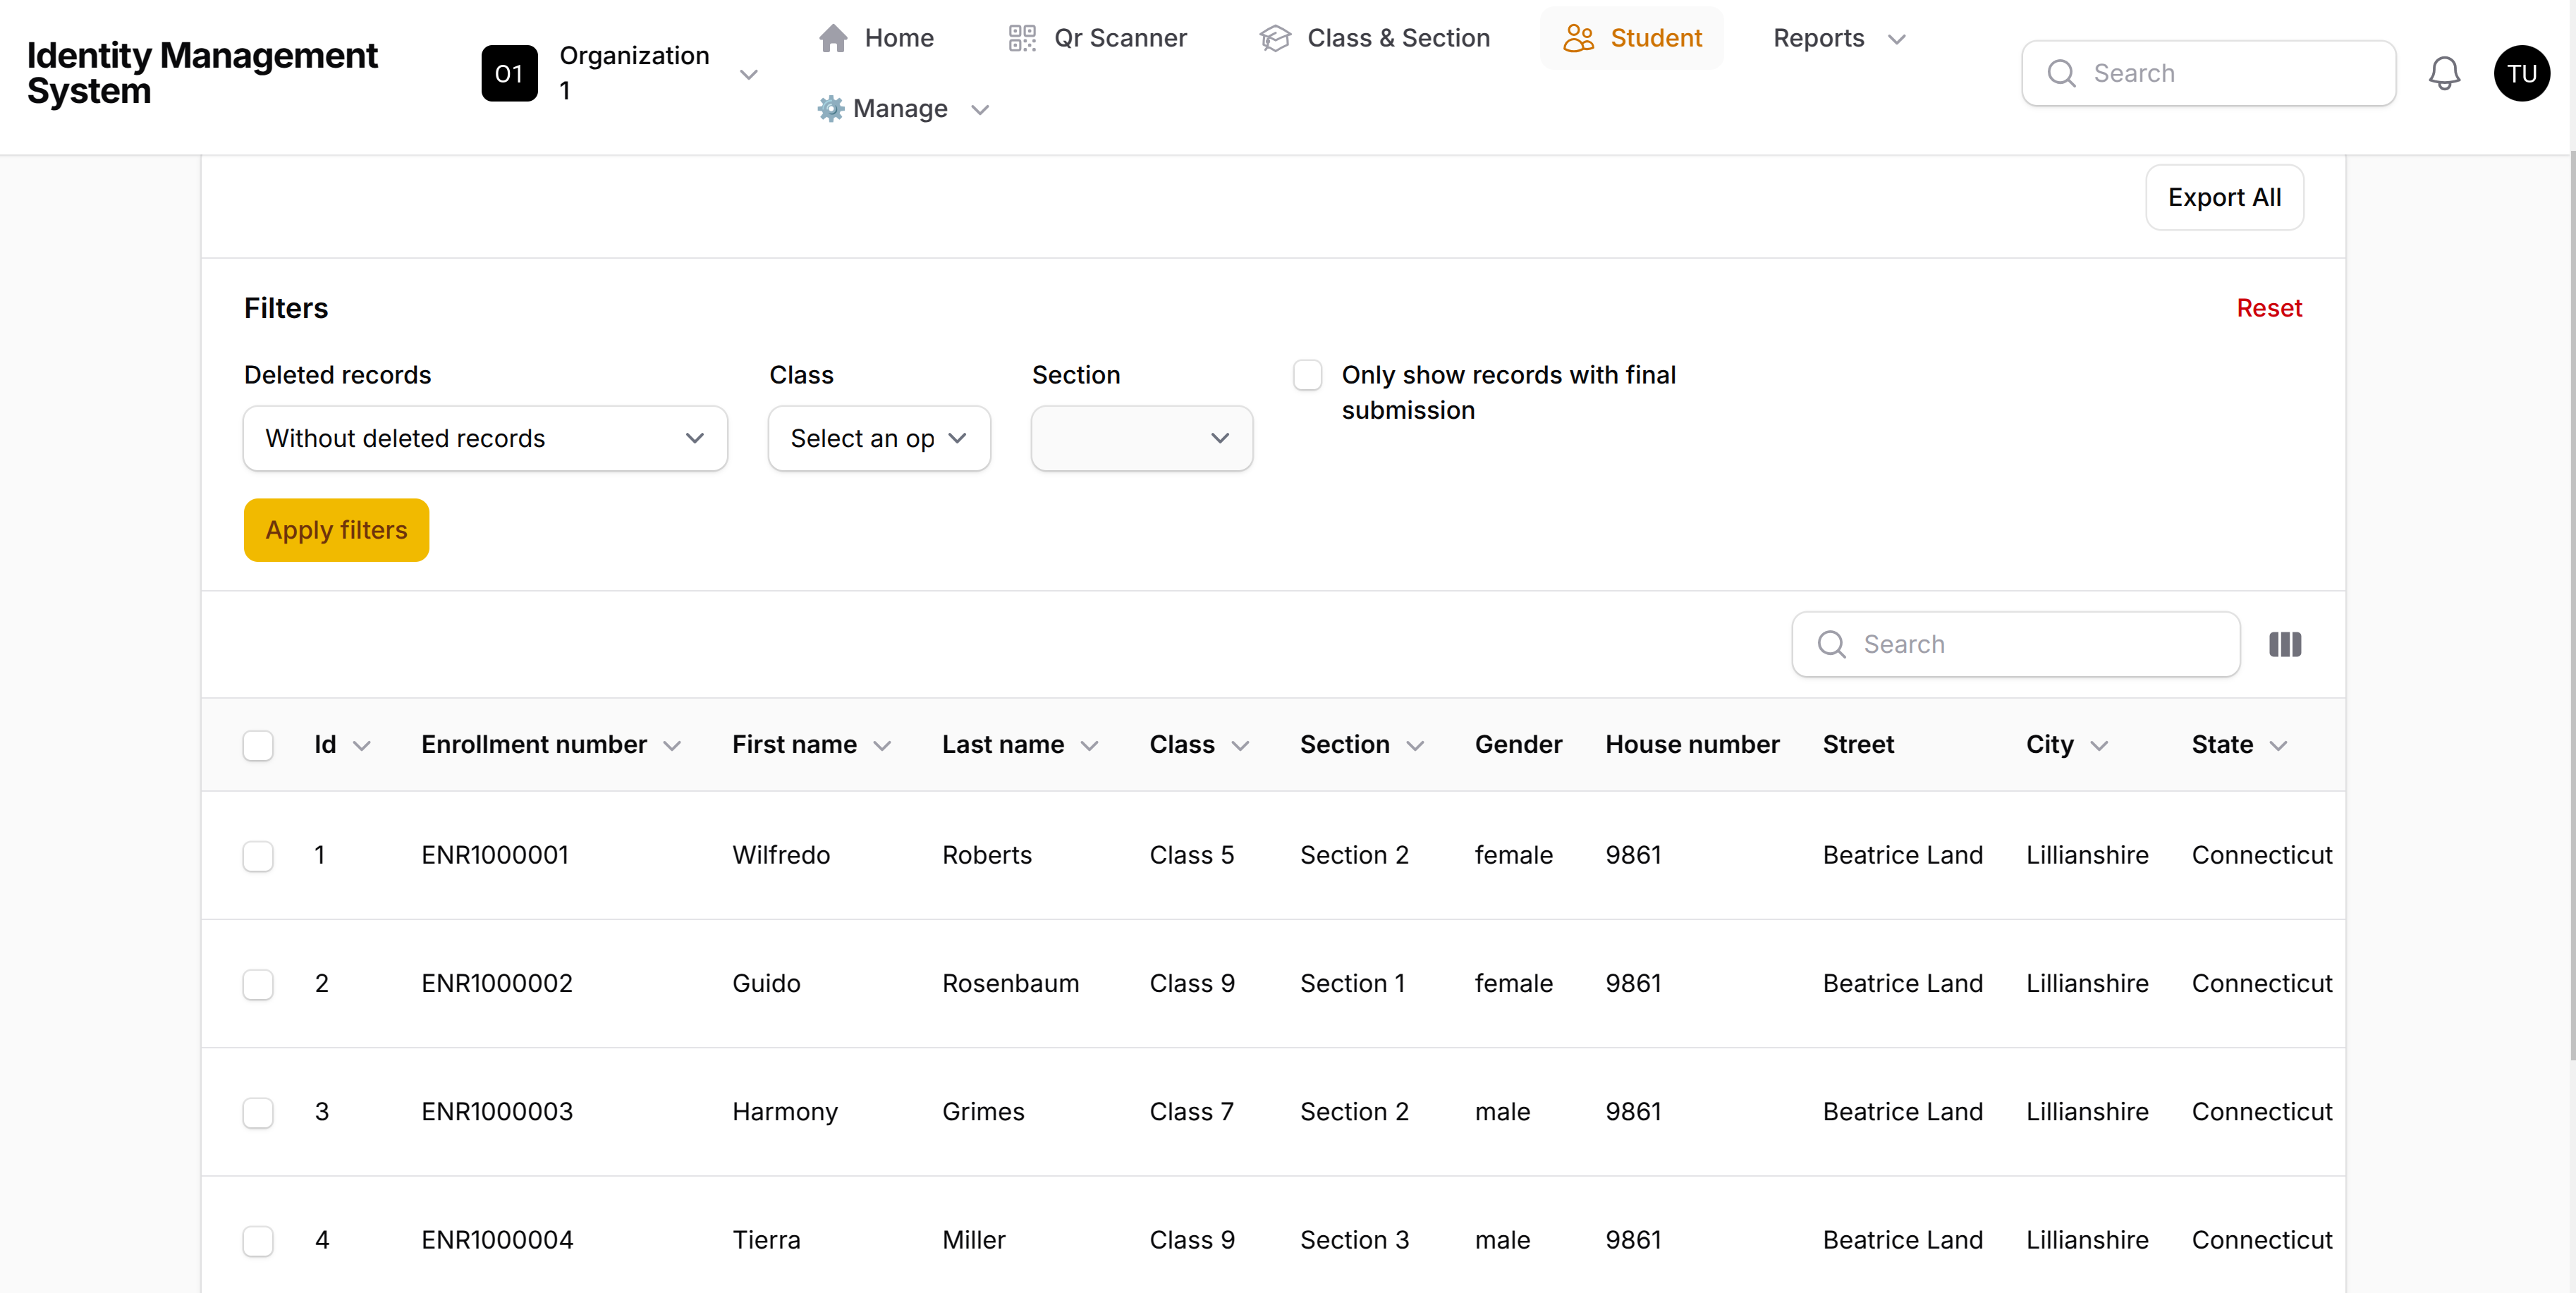The height and width of the screenshot is (1293, 2576).
Task: Click the 01 organization badge
Action: pyautogui.click(x=509, y=73)
